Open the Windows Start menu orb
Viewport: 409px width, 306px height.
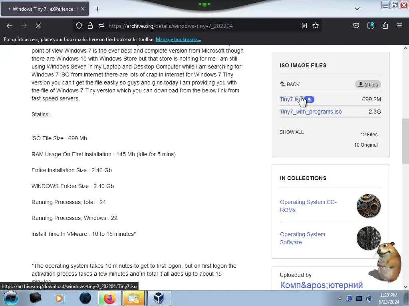10,298
